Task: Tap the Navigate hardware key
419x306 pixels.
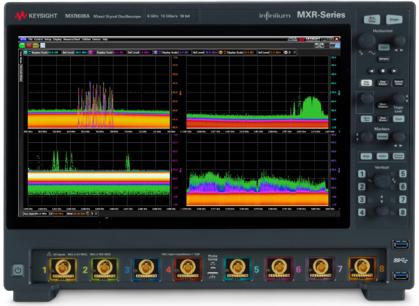Action: pyautogui.click(x=384, y=58)
